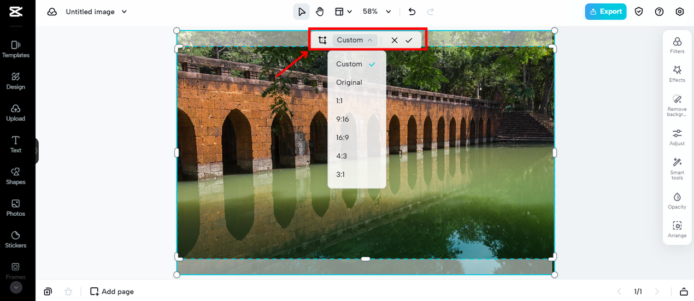Open the Templates panel

15,49
